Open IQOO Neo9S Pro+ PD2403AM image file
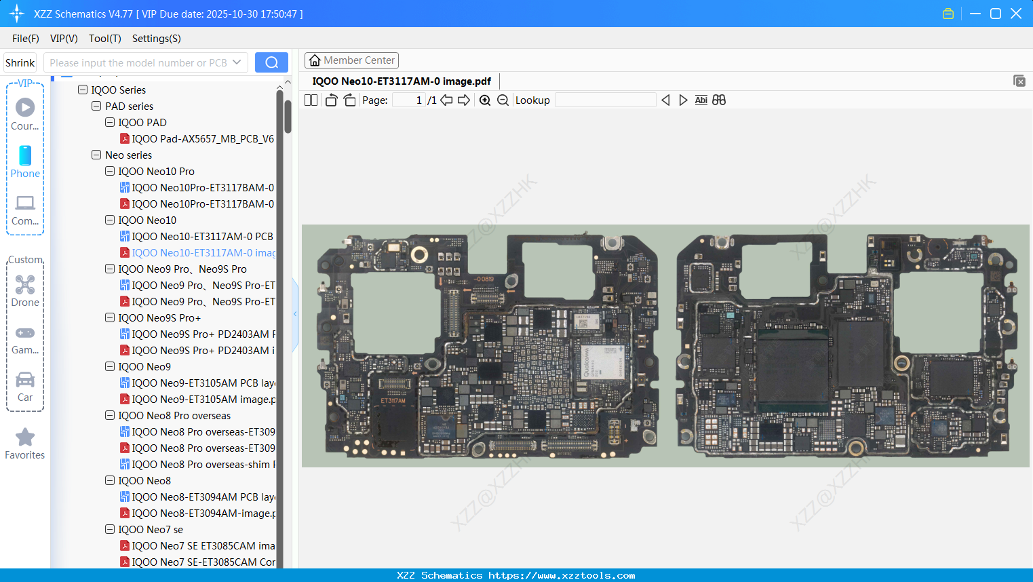This screenshot has height=582, width=1033. [x=198, y=350]
